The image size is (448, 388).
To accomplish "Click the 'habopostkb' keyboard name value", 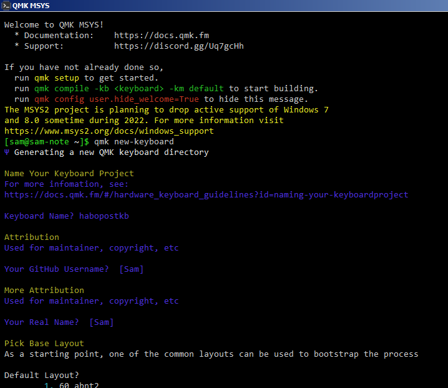I will (x=104, y=216).
